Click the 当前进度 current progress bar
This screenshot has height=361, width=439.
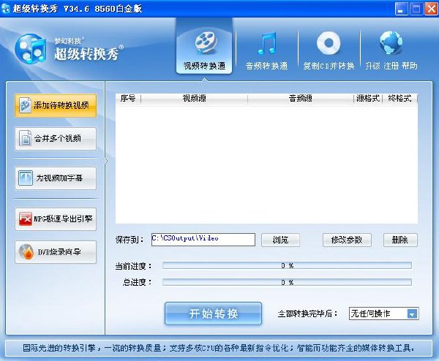[x=288, y=265]
